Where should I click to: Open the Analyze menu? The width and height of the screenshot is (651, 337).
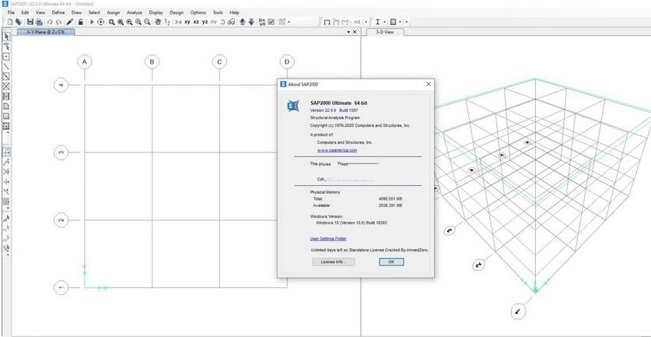(135, 12)
